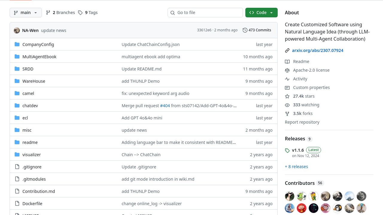This screenshot has height=215, width=383.
Task: Click the NA-Wen author avatar
Action: click(17, 30)
